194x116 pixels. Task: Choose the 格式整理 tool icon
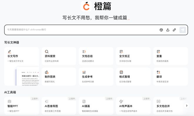pyautogui.click(x=121, y=72)
